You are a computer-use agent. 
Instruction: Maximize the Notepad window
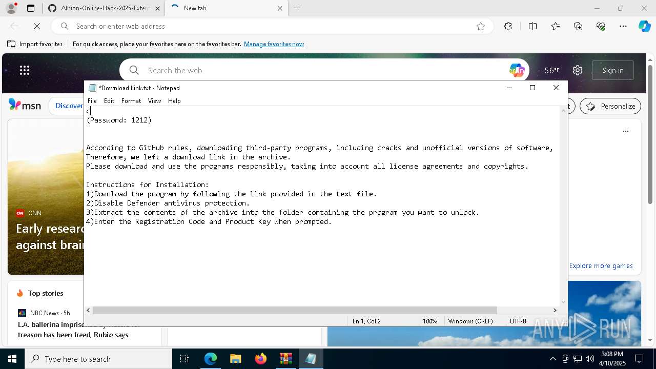point(532,88)
